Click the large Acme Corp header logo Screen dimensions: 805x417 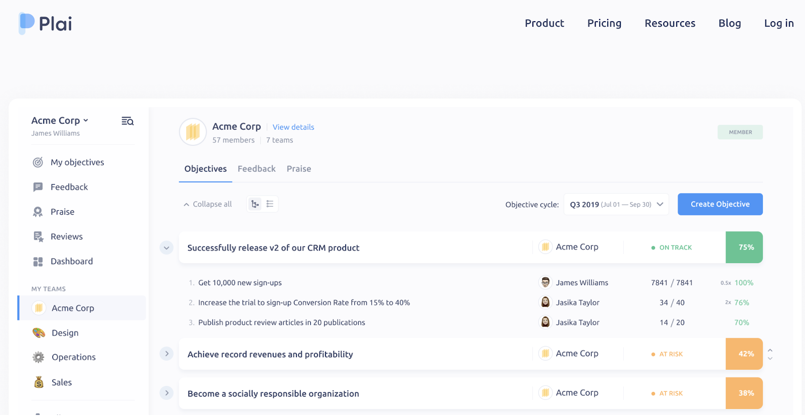[x=193, y=132]
